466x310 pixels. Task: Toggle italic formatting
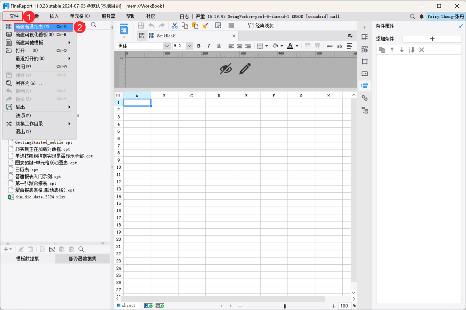tap(209, 46)
